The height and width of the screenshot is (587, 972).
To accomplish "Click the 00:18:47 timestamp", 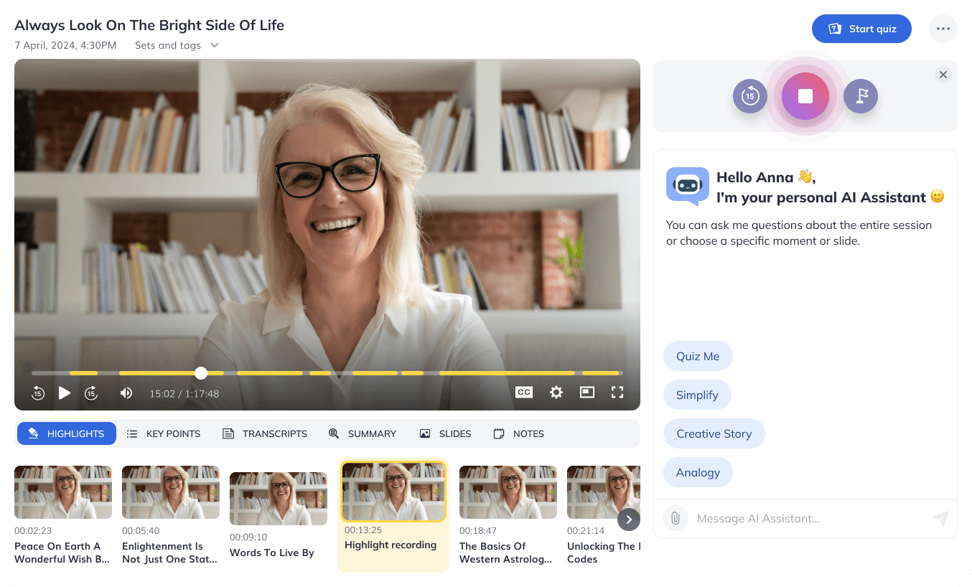I will pos(478,531).
